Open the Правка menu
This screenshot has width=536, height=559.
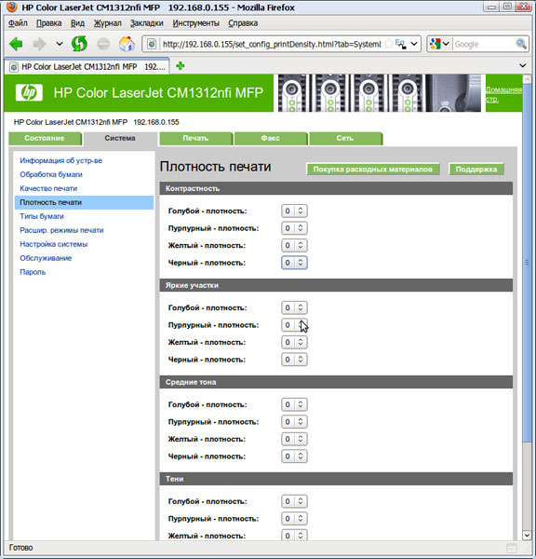point(48,23)
